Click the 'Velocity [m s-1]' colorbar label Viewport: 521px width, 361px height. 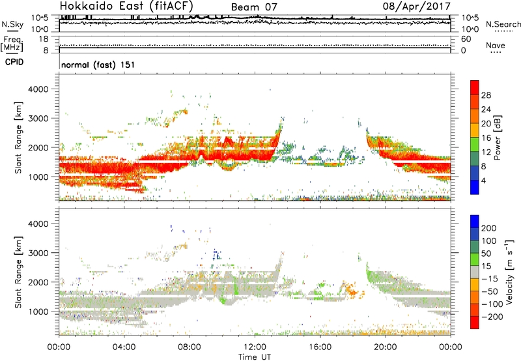click(509, 272)
